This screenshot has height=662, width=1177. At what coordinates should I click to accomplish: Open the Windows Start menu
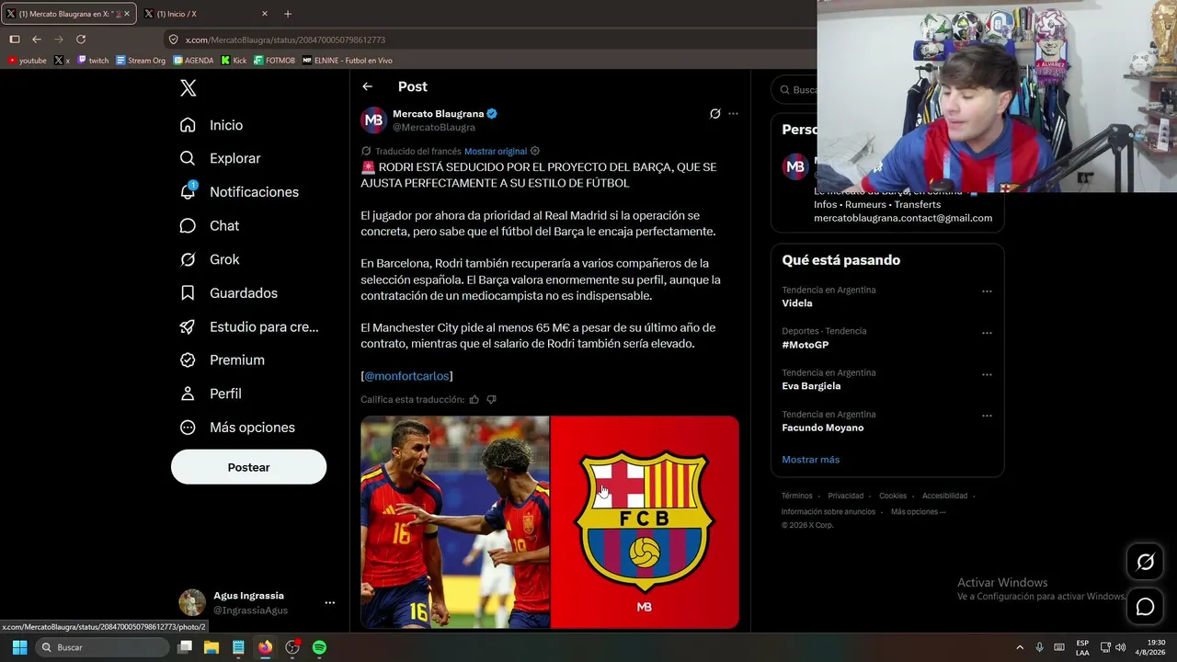19,647
